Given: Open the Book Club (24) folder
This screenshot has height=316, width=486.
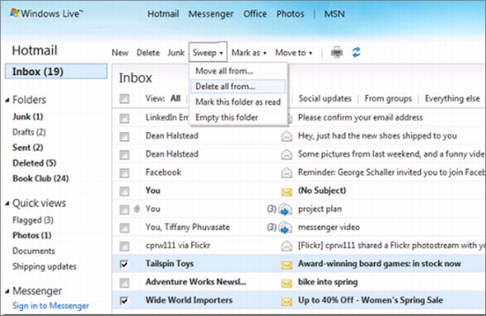Looking at the screenshot, I should pos(40,178).
